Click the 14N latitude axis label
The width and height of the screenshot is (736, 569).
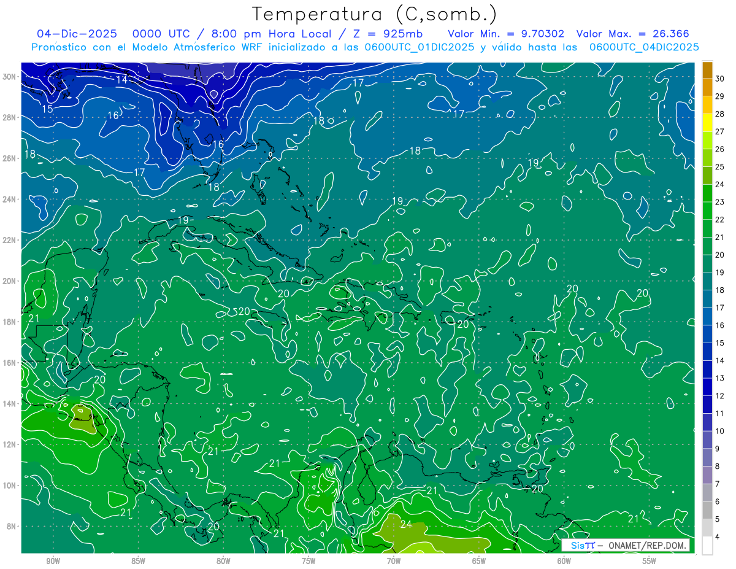click(10, 404)
